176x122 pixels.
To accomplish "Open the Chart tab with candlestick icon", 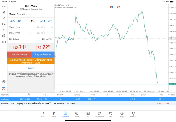I will tap(54, 115).
